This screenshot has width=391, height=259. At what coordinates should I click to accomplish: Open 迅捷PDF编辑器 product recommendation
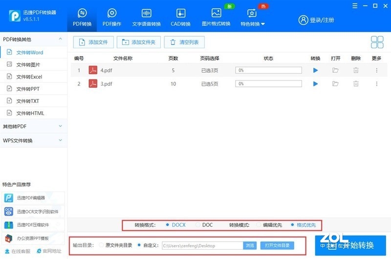point(33,198)
